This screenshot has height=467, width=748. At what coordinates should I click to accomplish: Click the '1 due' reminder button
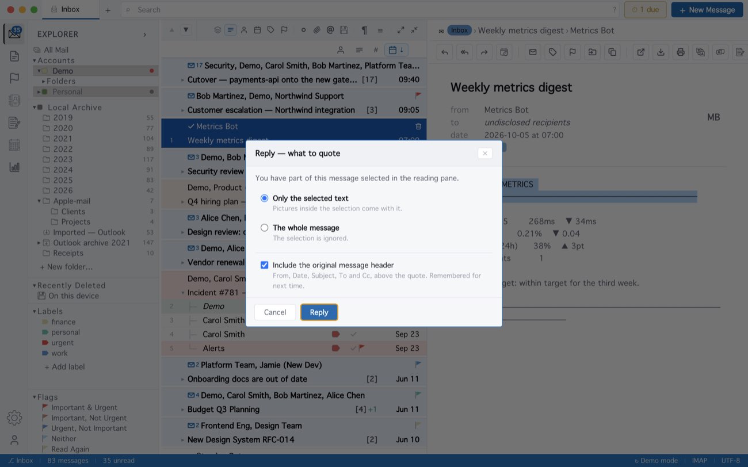646,10
